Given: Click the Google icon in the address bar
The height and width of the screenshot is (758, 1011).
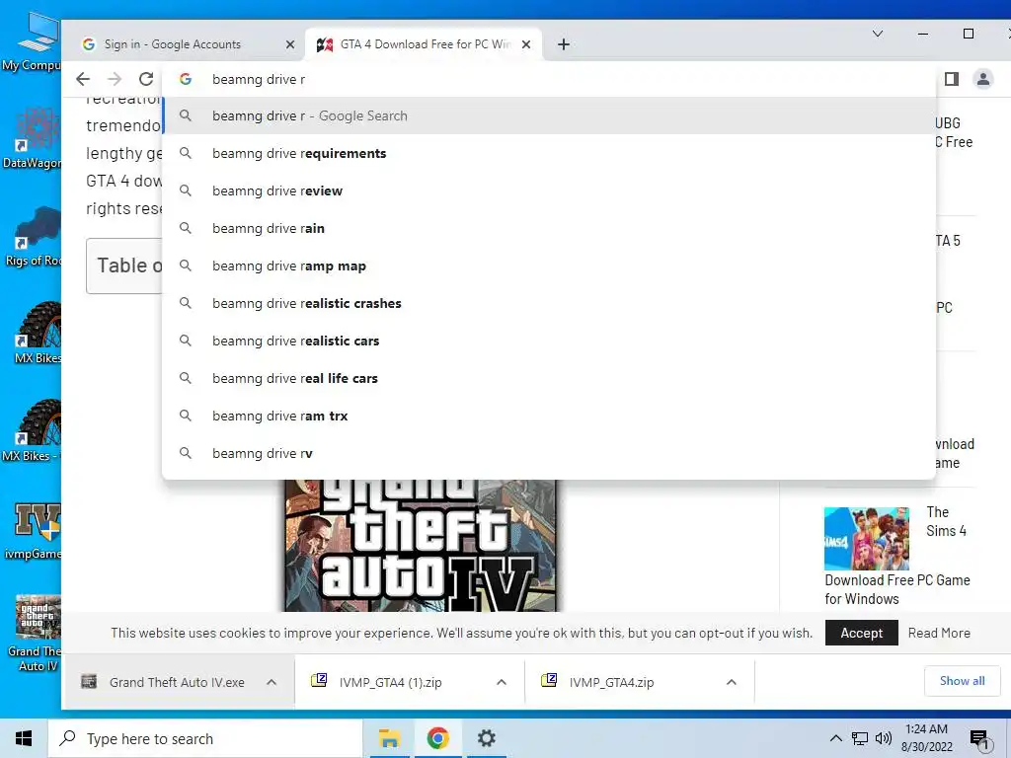Looking at the screenshot, I should coord(186,79).
